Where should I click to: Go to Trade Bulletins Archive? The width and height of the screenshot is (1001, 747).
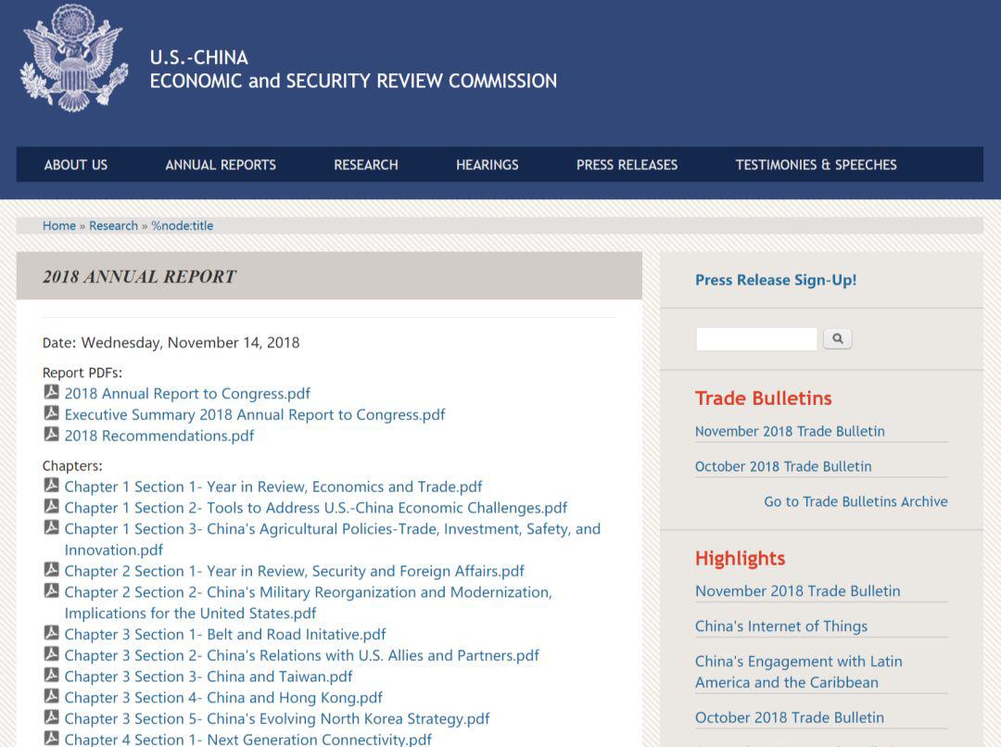pos(855,501)
